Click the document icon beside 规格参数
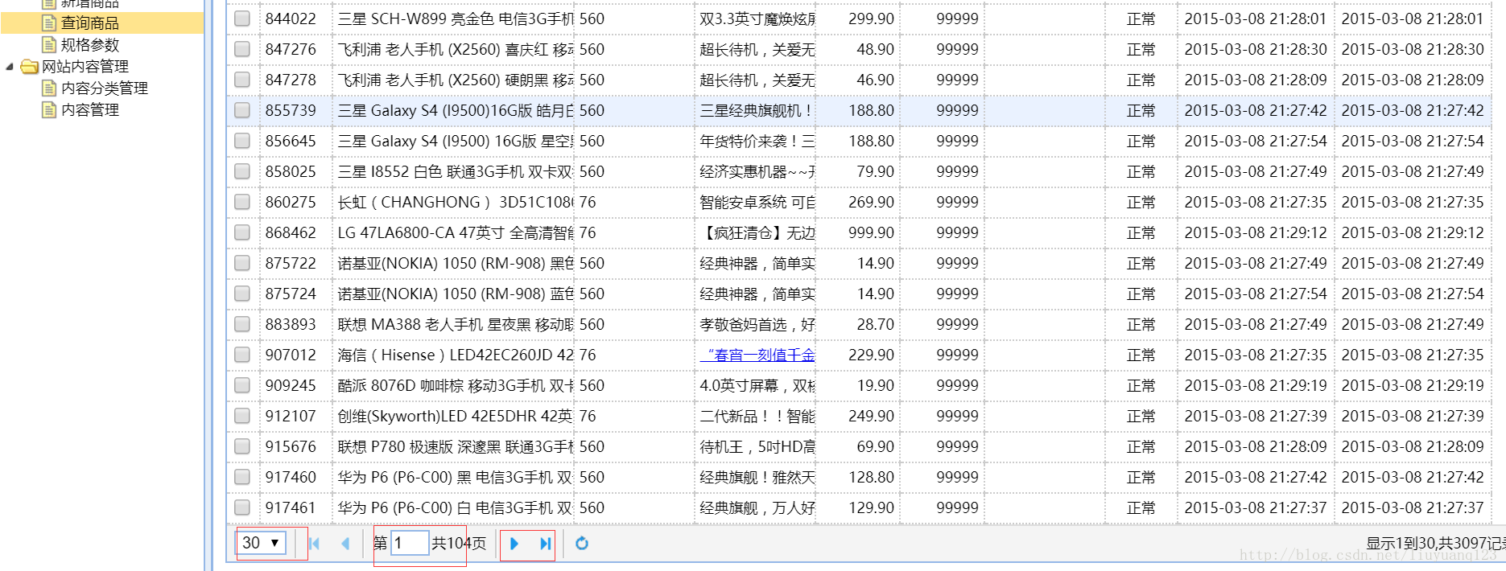The image size is (1506, 571). (x=49, y=44)
